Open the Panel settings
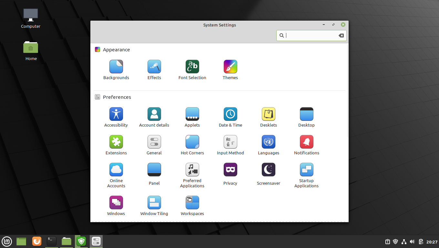The image size is (439, 248). pos(154,174)
